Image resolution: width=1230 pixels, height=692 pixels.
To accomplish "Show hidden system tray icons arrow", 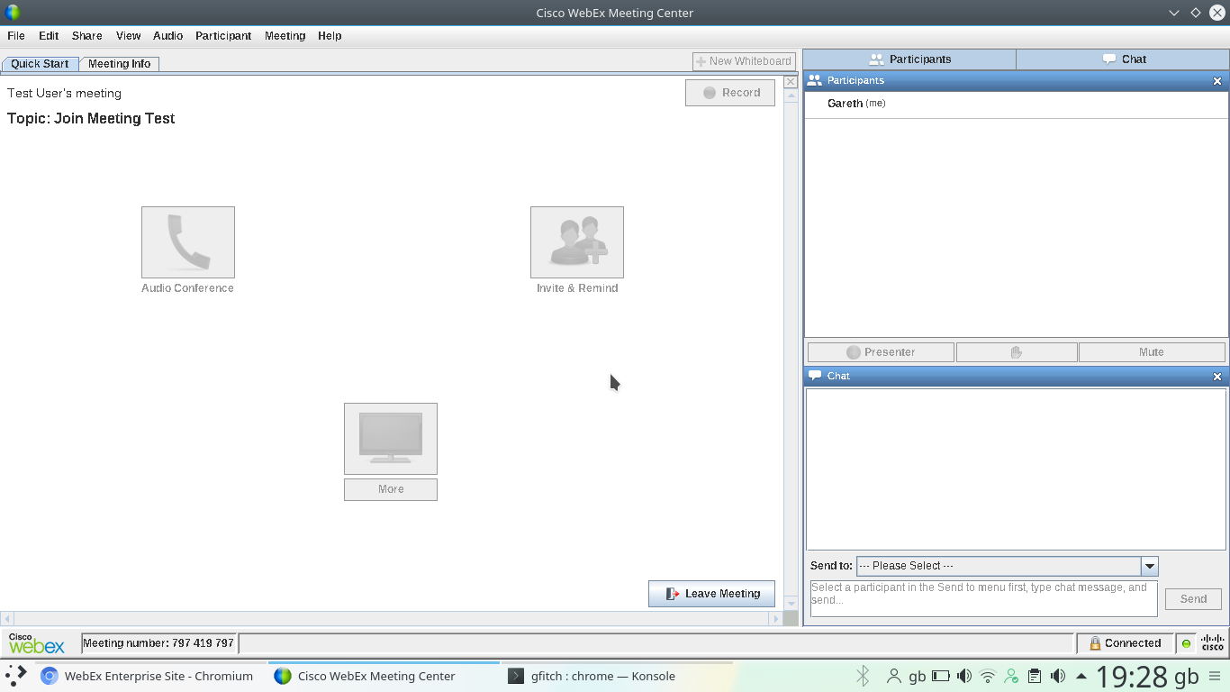I will [1081, 676].
